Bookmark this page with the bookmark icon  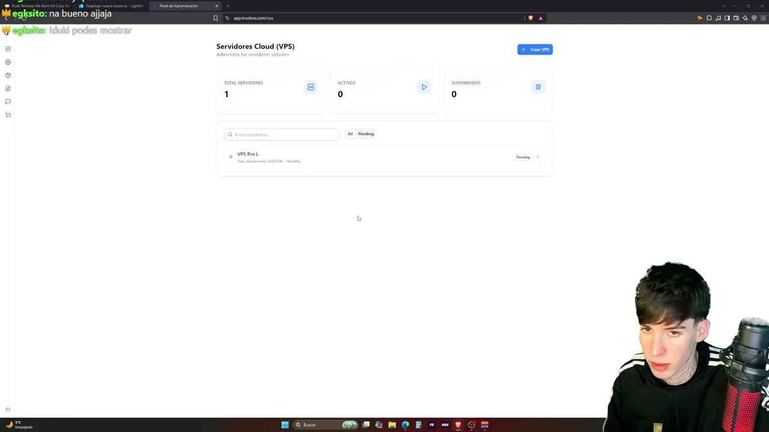pos(215,18)
